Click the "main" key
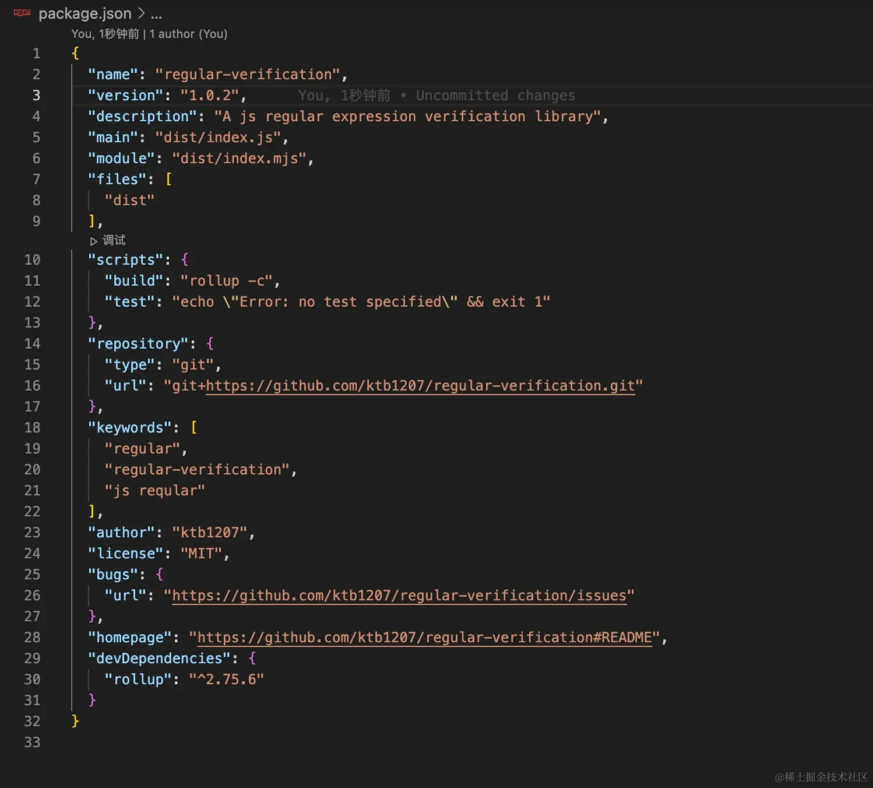This screenshot has height=788, width=873. click(113, 138)
